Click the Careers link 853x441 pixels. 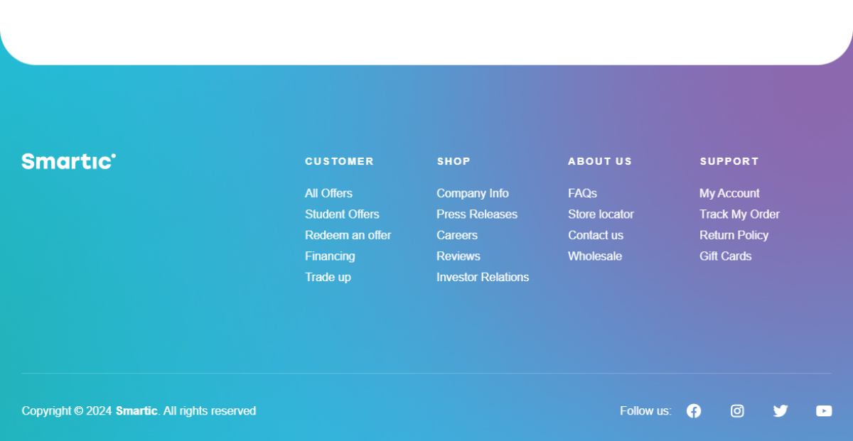click(x=456, y=235)
